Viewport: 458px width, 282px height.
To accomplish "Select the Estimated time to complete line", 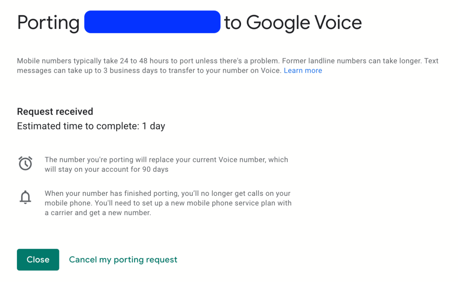I will (91, 126).
